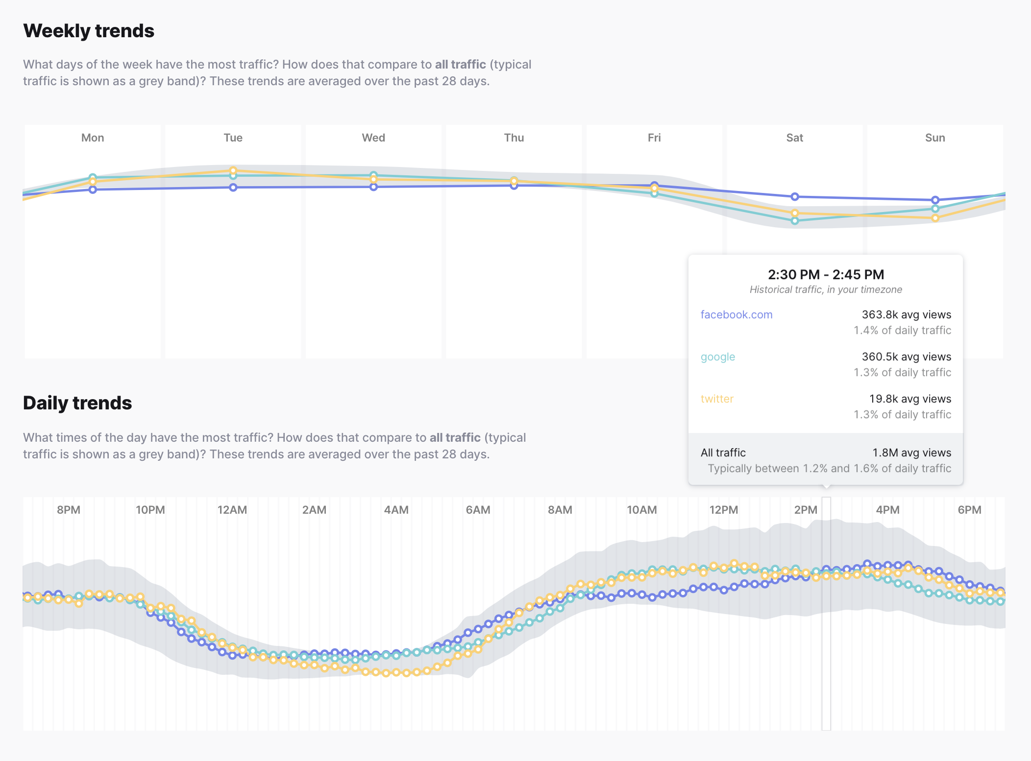The height and width of the screenshot is (761, 1031).
Task: Select the 2PM time cursor line
Action: (826, 612)
